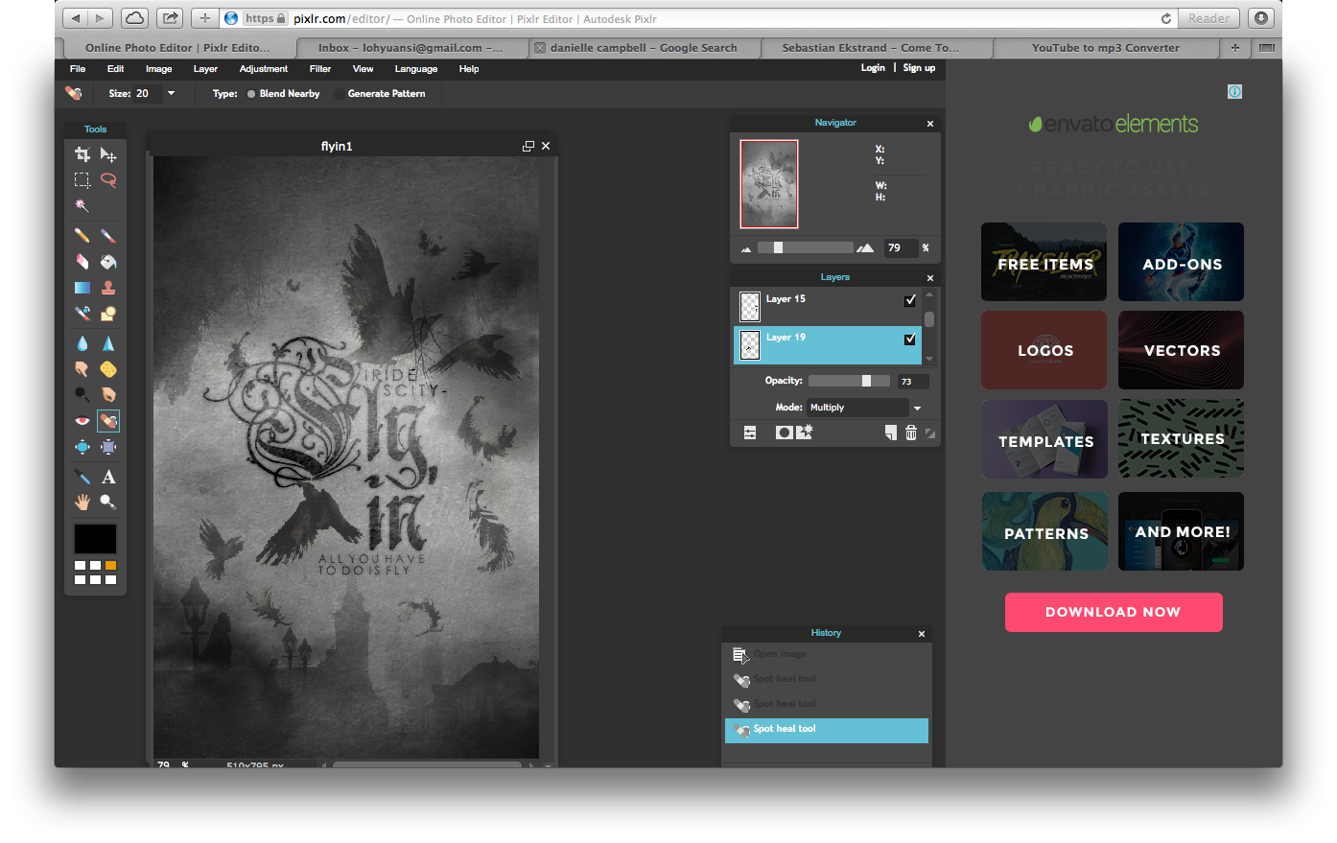Select the Smudge tool
Screen dimensions: 1337x843
click(82, 369)
